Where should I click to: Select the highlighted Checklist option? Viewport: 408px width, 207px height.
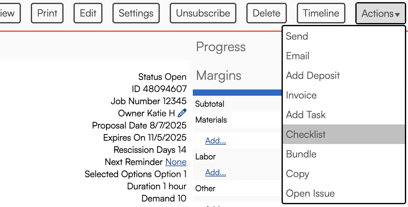[306, 134]
